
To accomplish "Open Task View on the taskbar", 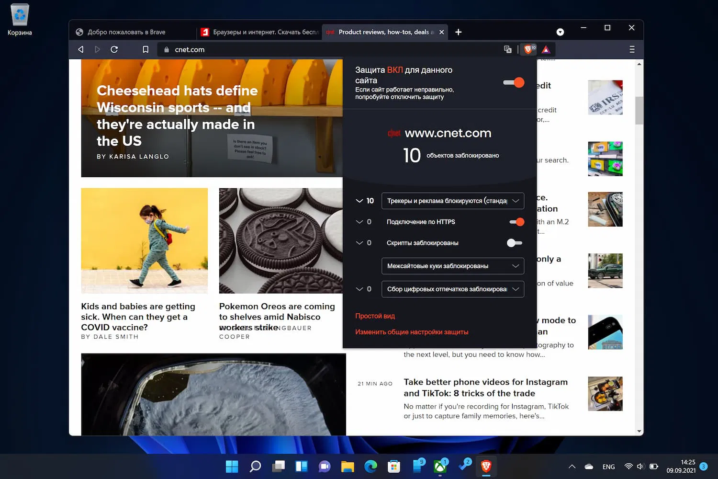I will pos(279,466).
